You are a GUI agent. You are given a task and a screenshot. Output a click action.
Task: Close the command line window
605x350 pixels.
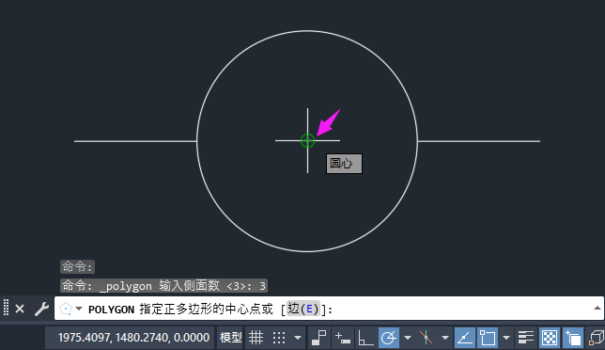pos(20,309)
